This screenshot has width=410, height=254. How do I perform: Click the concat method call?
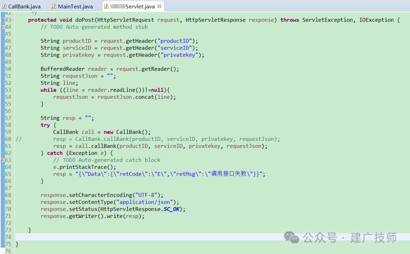(145, 97)
